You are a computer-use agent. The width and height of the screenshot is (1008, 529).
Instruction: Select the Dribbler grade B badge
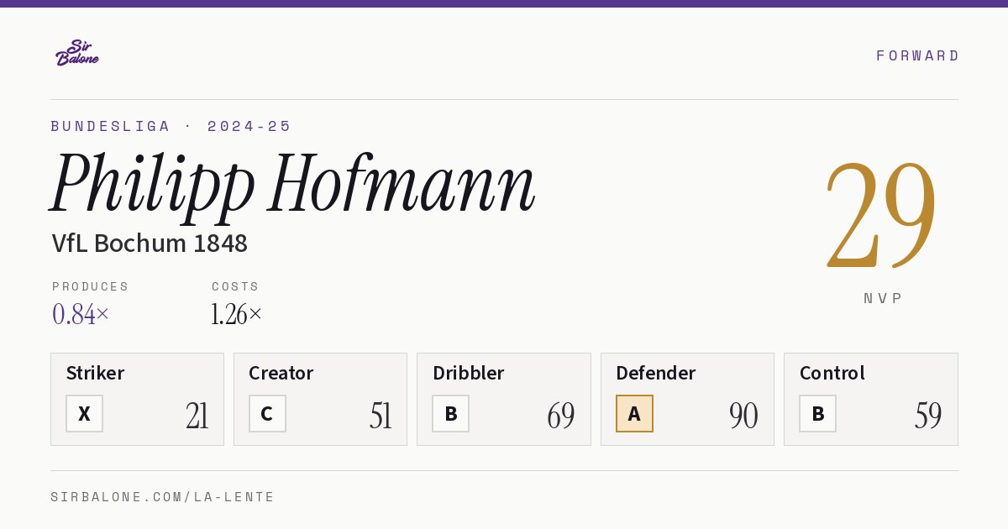pos(451,413)
